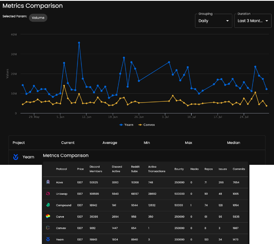Click the Uniswap protocol icon
This screenshot has height=244, width=274.
pos(48,194)
